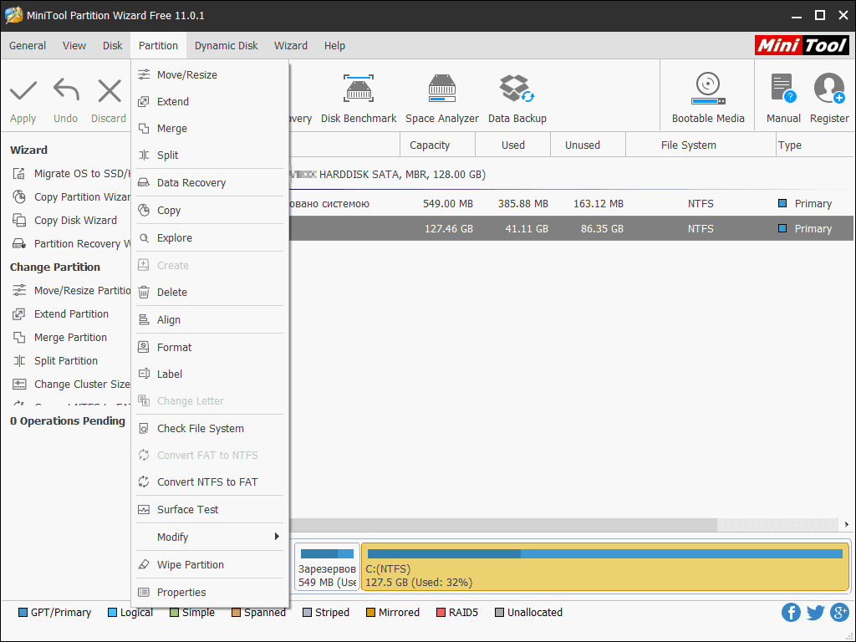This screenshot has height=642, width=856.
Task: Click horizontal scrollbar right arrow
Action: point(846,525)
